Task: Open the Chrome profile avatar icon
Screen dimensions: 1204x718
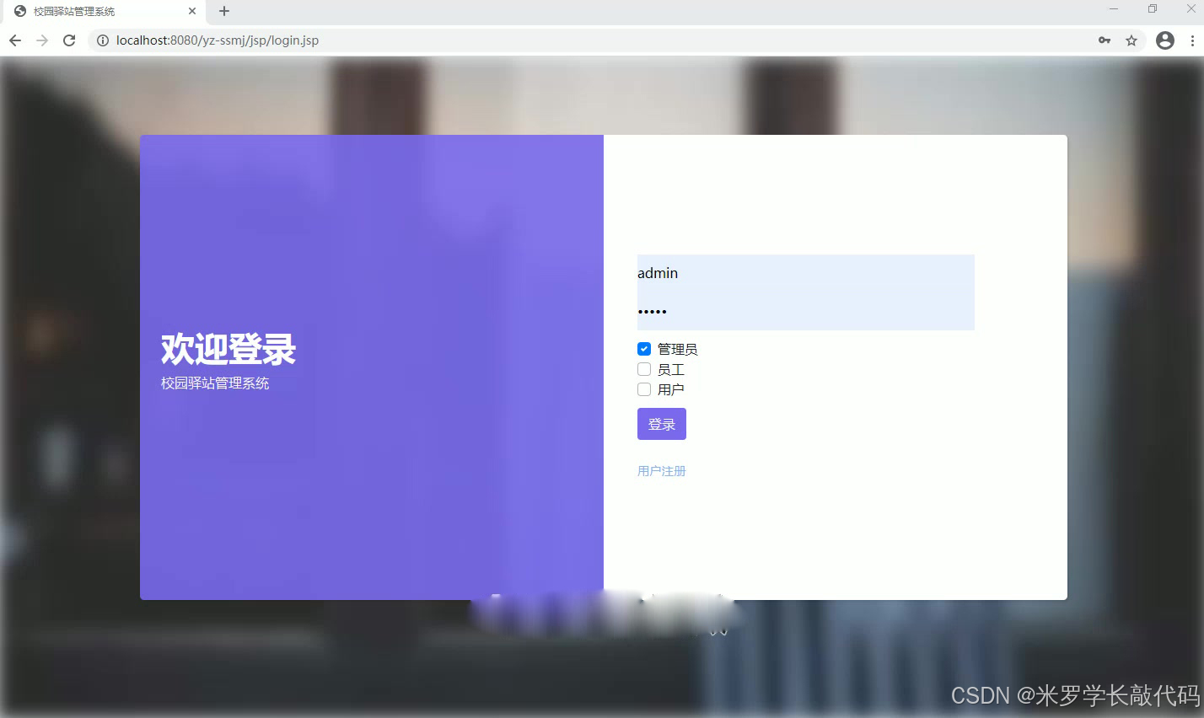Action: click(x=1164, y=40)
